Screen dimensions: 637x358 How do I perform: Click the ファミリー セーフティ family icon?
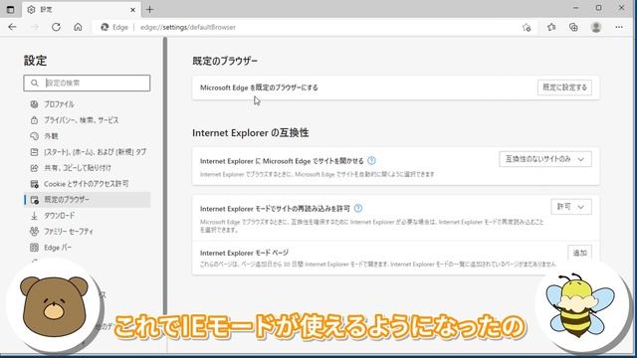point(34,232)
